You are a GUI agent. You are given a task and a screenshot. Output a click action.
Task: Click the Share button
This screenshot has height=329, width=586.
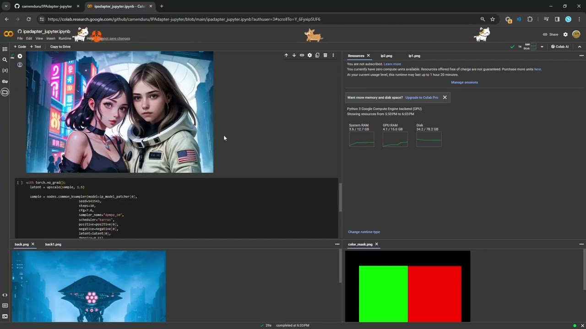tap(550, 34)
